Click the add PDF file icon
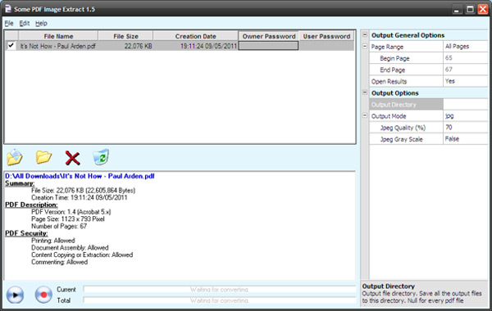 (15, 157)
